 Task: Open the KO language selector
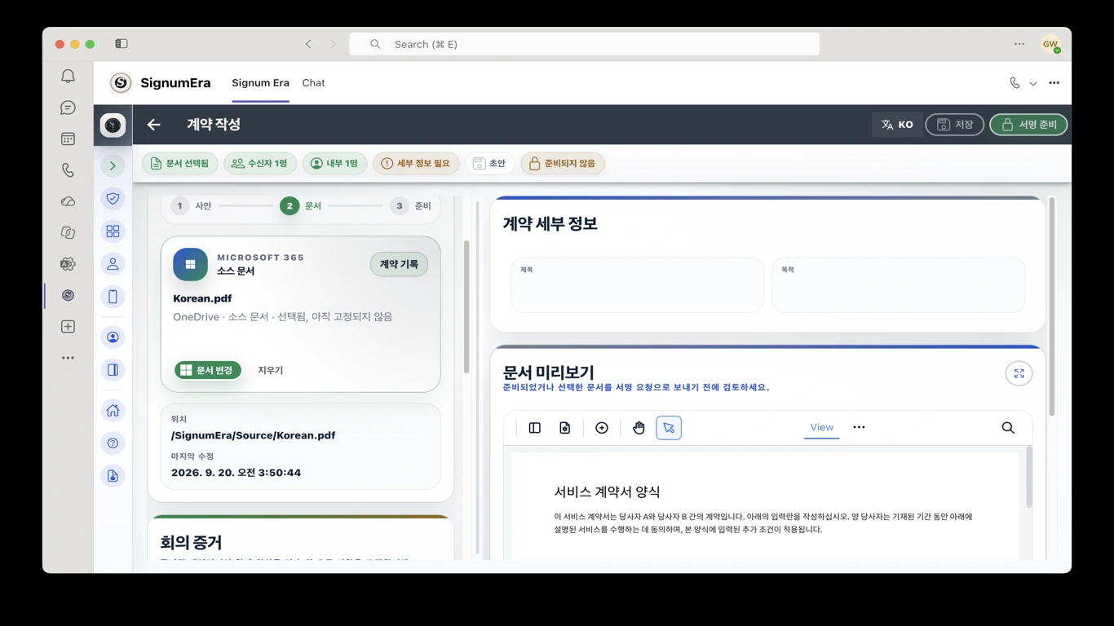[897, 125]
